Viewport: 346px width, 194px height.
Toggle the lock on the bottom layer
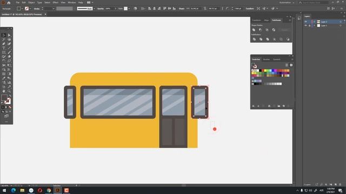(x=309, y=25)
